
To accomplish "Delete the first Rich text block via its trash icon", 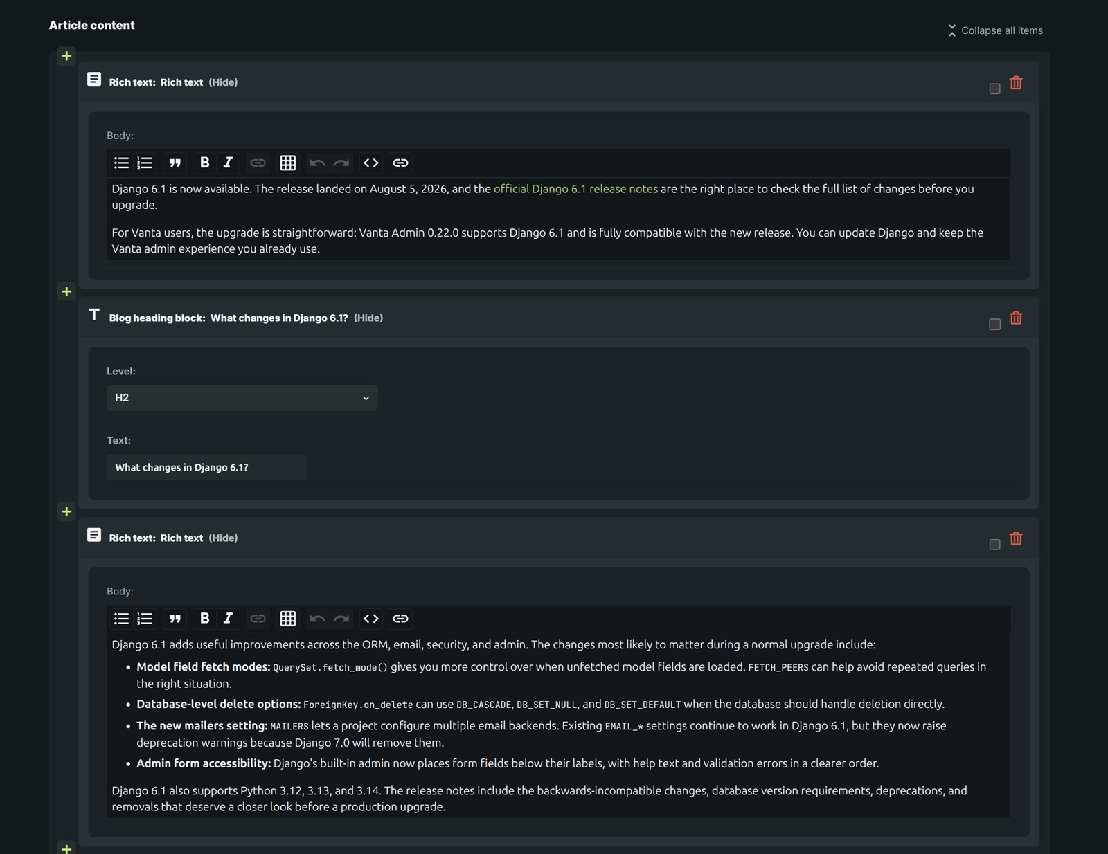I will (1016, 82).
